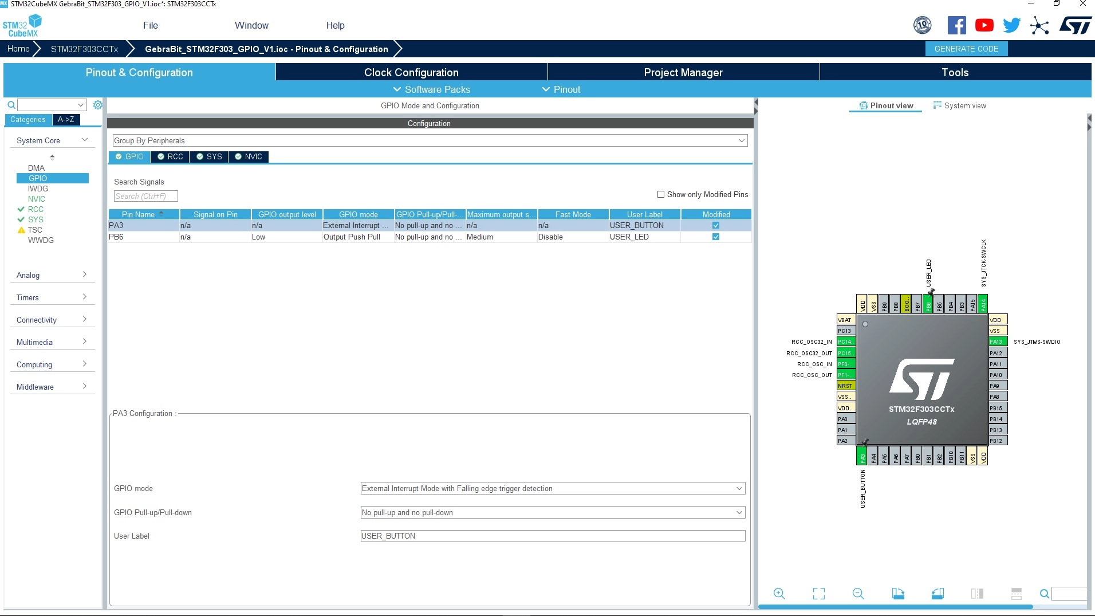Image resolution: width=1095 pixels, height=616 pixels.
Task: Open the Twitter icon in the header
Action: [1012, 25]
